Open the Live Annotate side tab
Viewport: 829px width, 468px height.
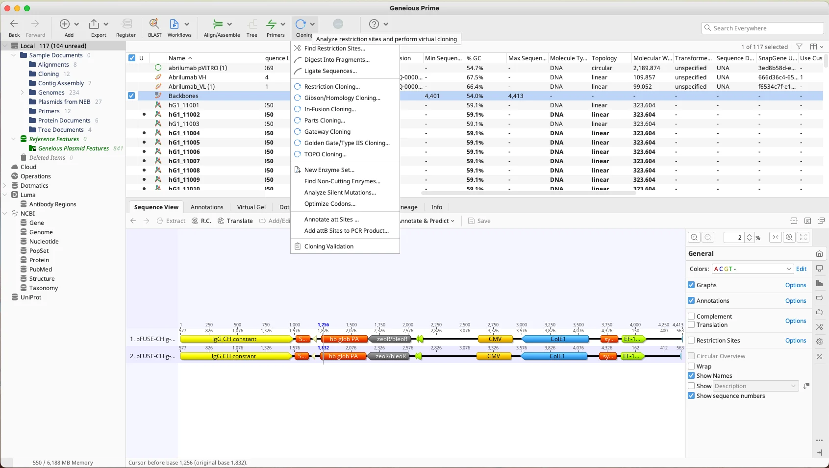tap(819, 312)
